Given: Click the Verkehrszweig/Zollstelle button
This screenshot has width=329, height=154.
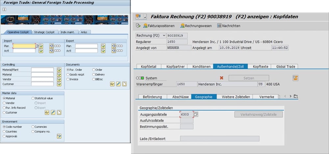Looking at the screenshot, I should (259, 114).
